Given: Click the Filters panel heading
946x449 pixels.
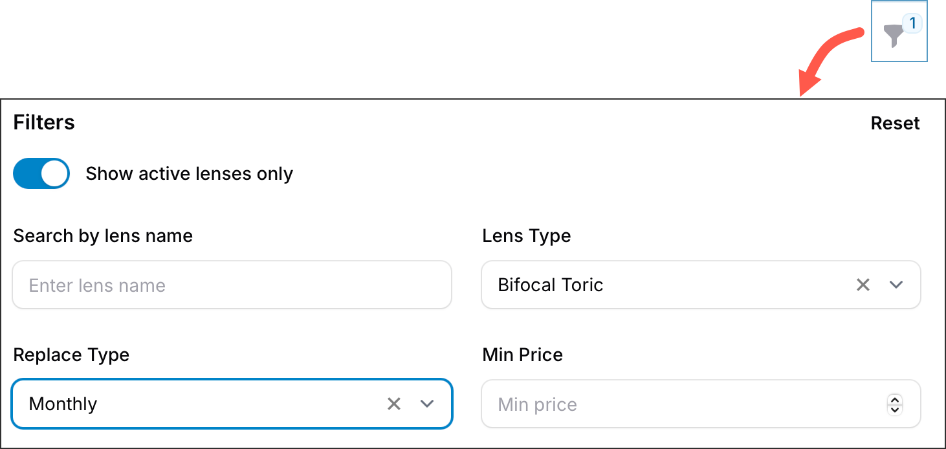Looking at the screenshot, I should pos(44,122).
